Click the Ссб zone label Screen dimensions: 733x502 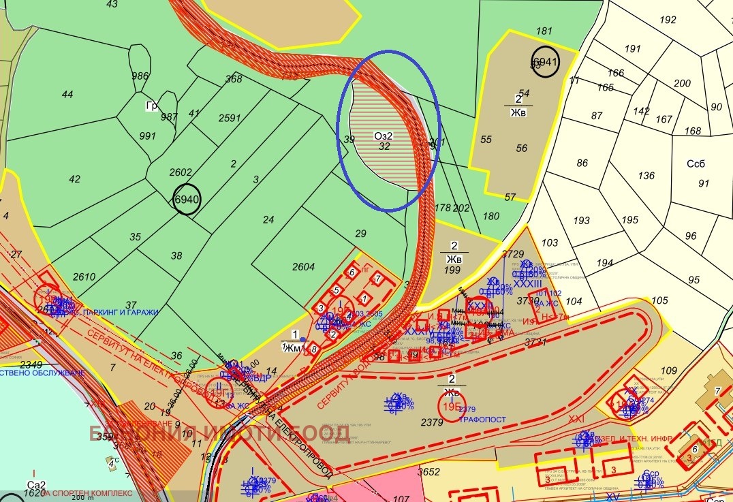coord(696,164)
